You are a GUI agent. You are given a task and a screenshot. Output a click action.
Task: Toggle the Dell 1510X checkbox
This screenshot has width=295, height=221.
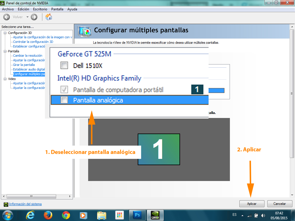[x=64, y=65]
